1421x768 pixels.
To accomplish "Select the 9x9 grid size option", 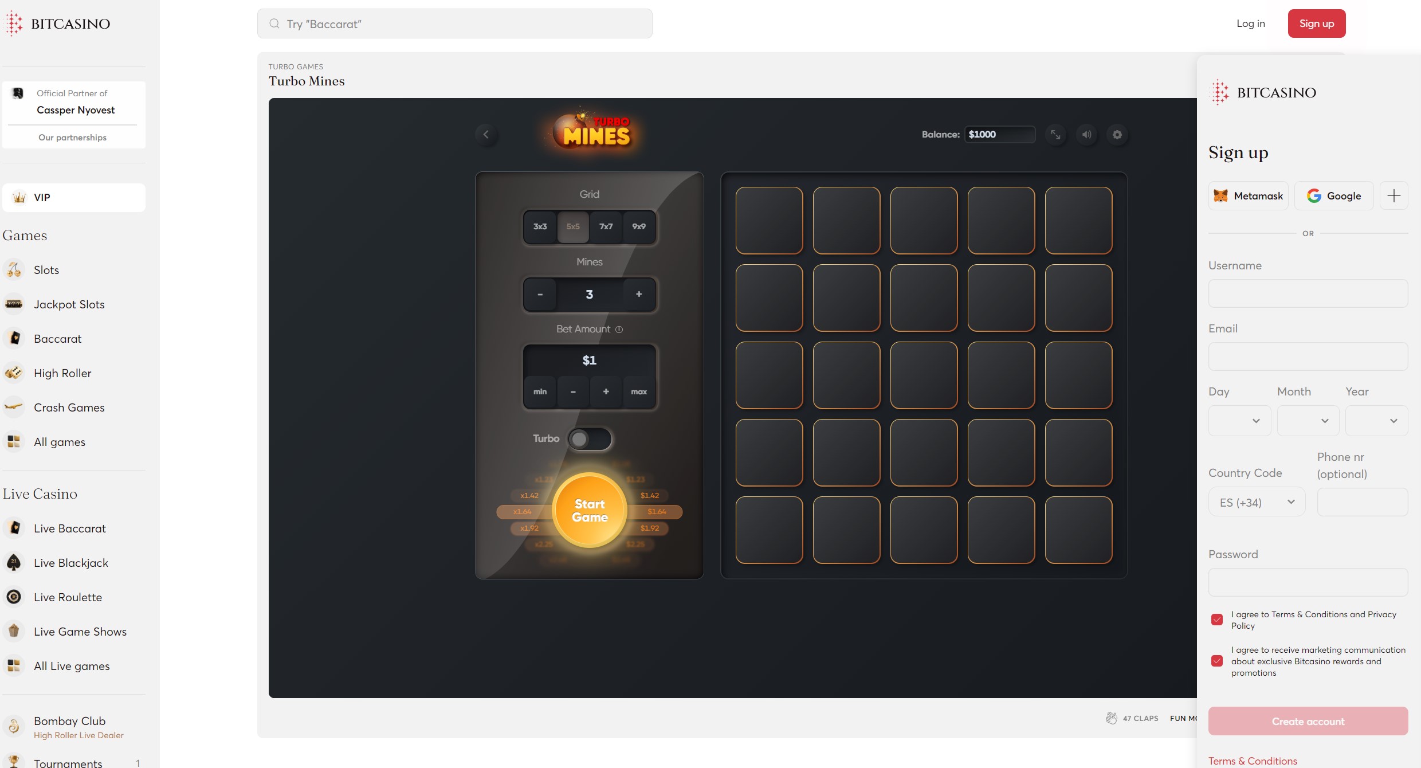I will 639,226.
